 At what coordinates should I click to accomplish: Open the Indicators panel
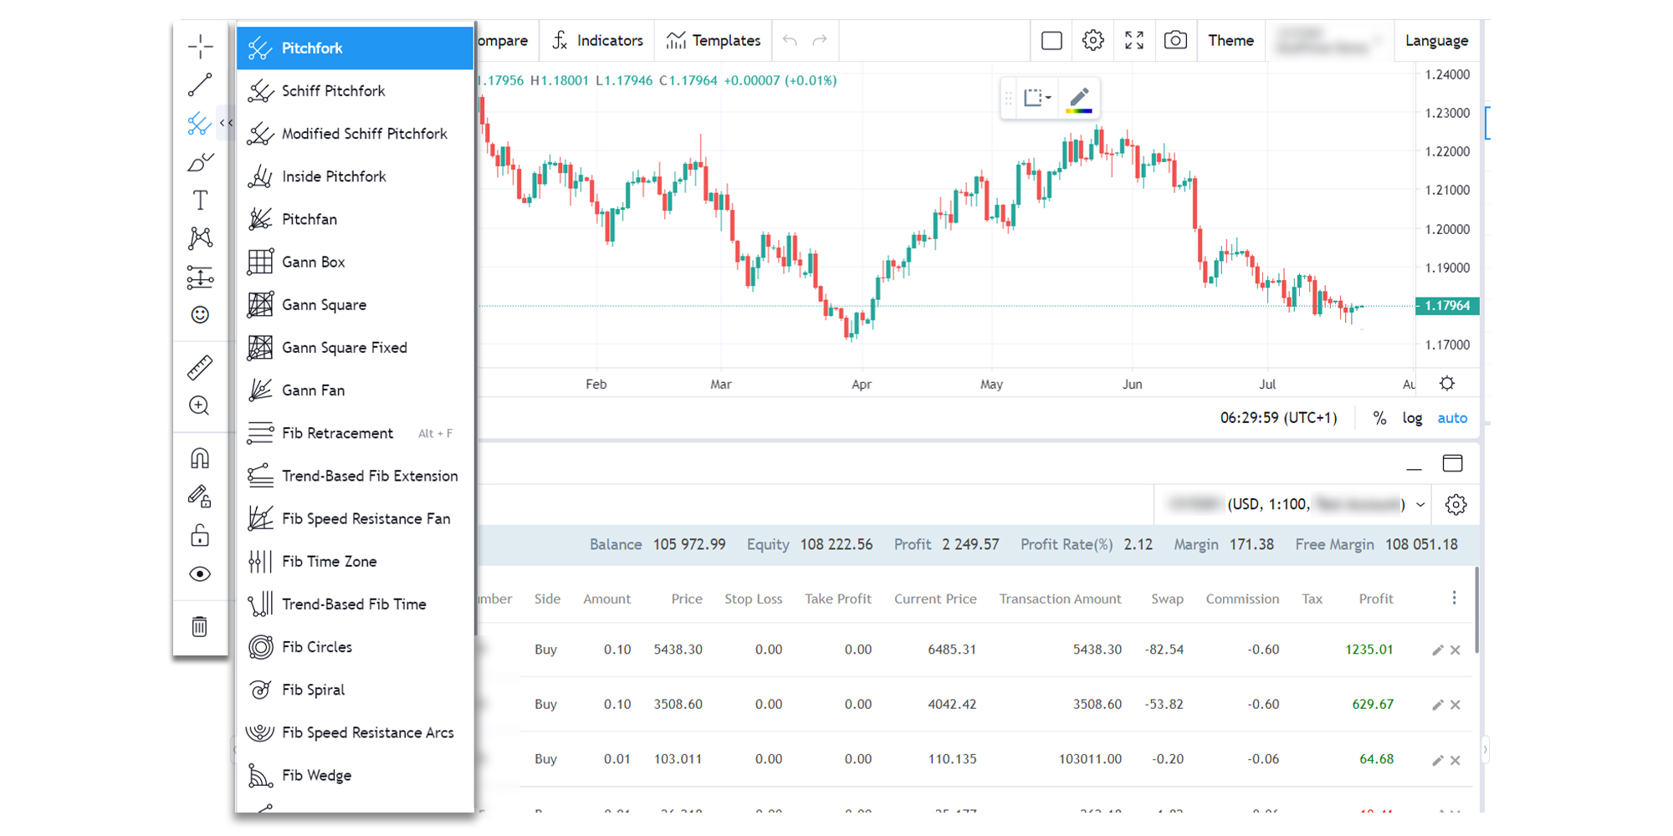coord(598,40)
